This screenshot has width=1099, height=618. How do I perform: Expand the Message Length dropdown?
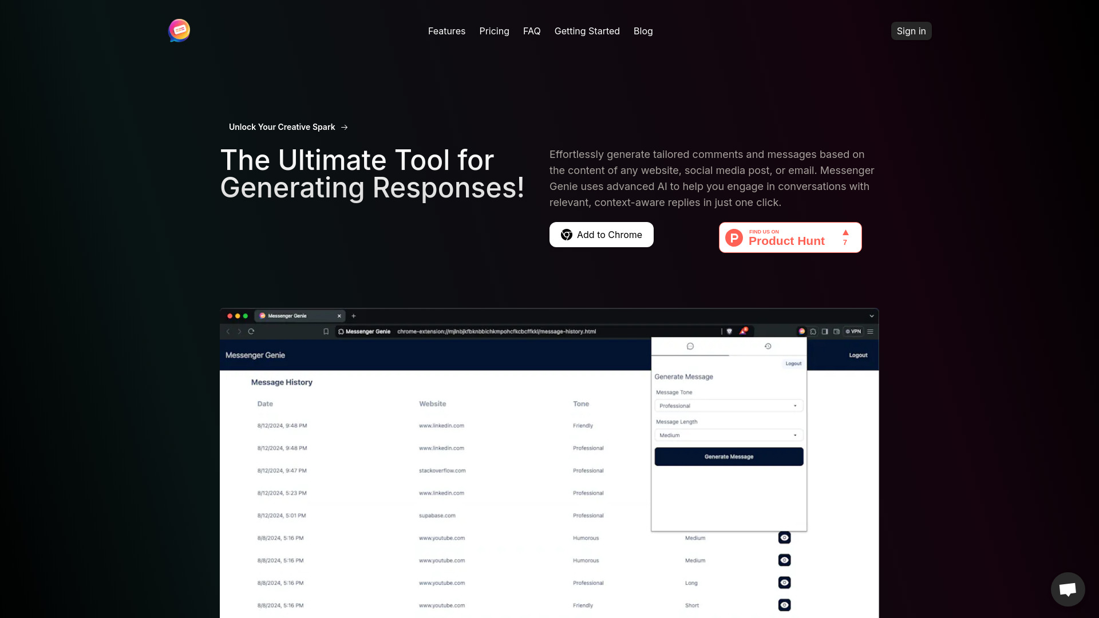[726, 435]
